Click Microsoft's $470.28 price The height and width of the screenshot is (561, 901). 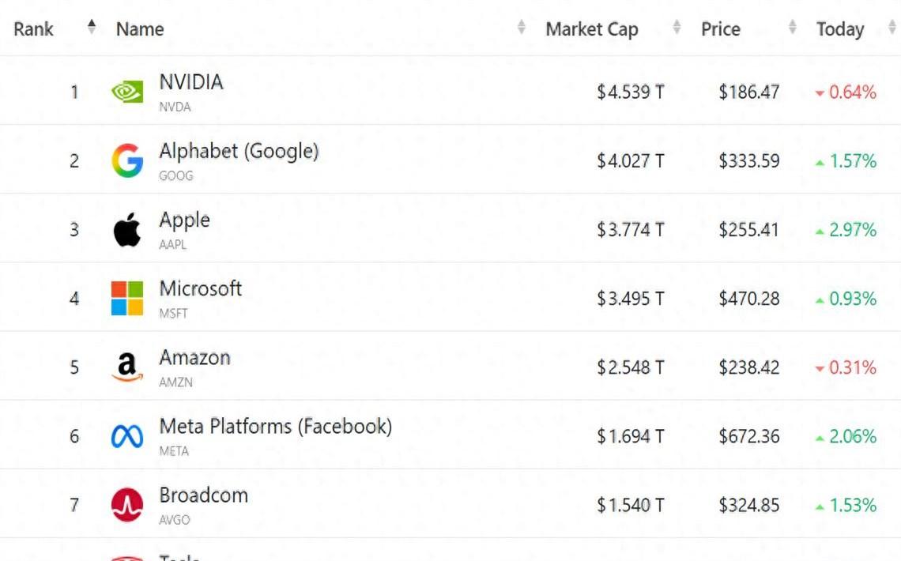point(748,299)
